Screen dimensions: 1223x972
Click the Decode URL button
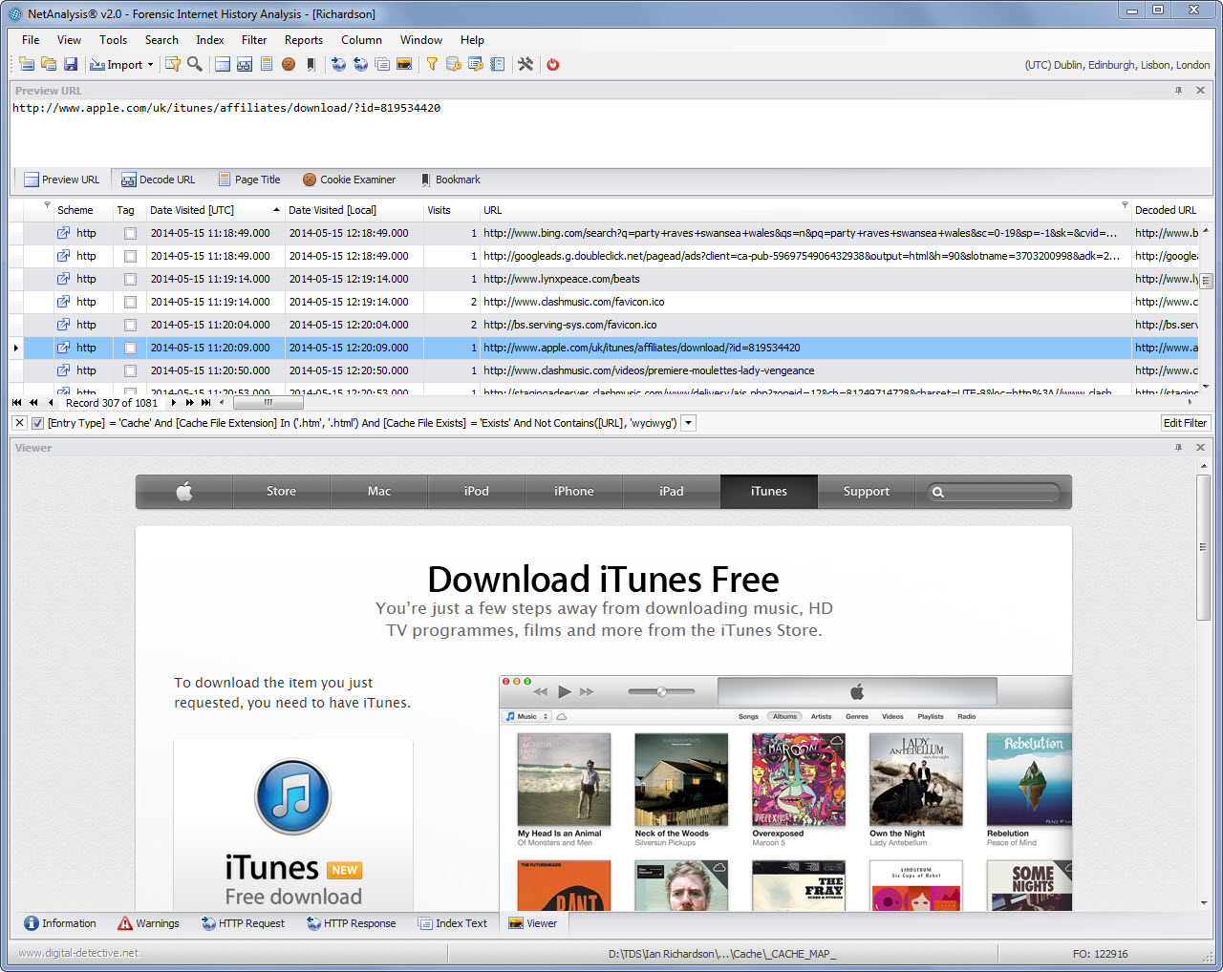(x=158, y=180)
